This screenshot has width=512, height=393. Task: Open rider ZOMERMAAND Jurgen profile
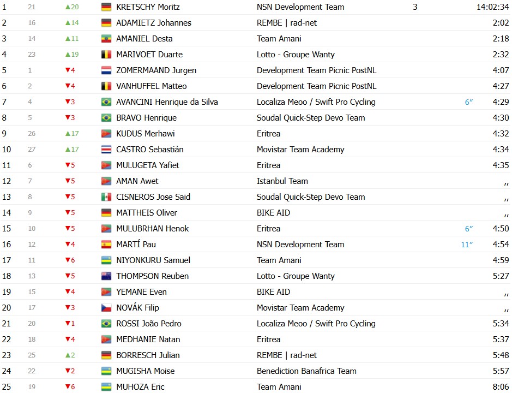[x=156, y=70]
